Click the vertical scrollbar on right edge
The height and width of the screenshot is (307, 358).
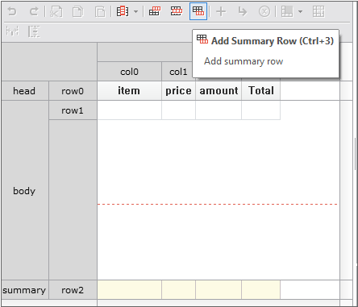pos(356,154)
